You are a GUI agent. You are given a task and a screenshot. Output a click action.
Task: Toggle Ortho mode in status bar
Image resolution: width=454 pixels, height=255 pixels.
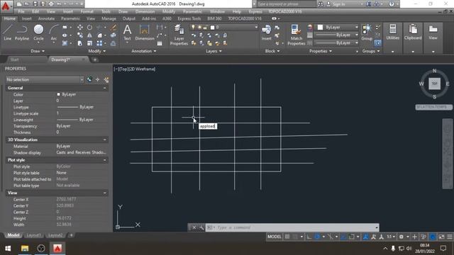(x=309, y=237)
